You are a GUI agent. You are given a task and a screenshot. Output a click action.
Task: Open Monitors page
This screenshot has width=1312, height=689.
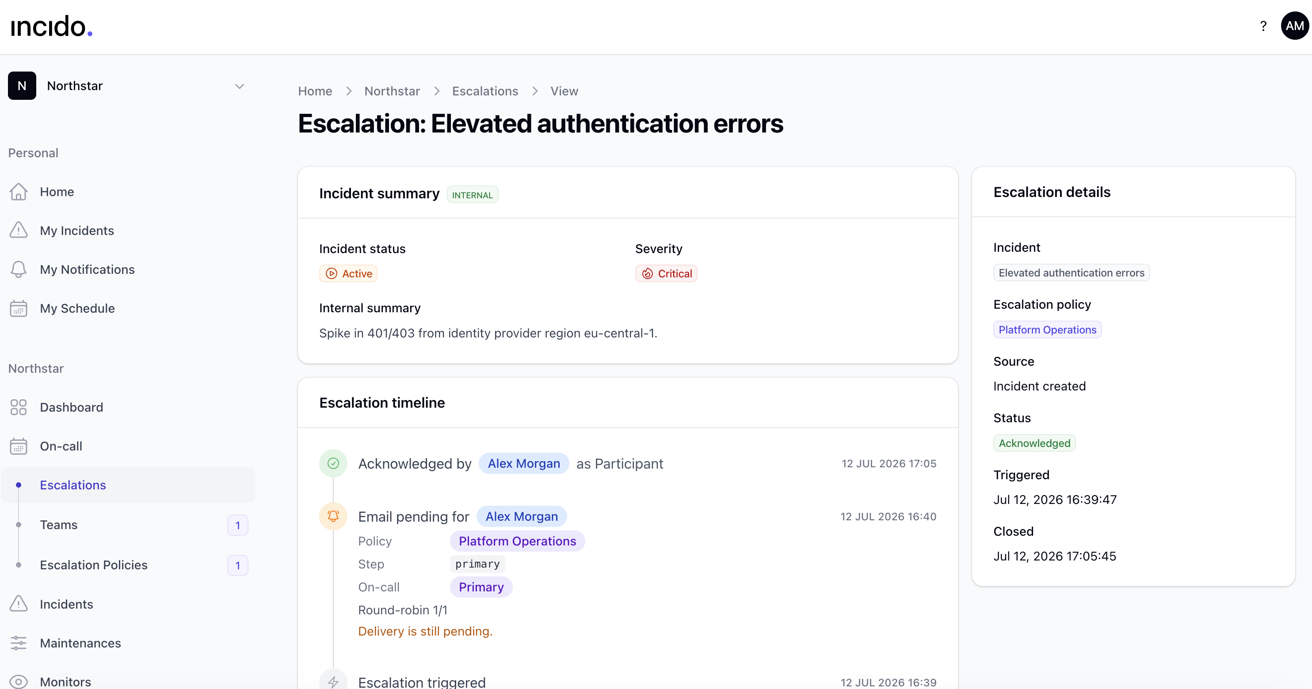pyautogui.click(x=65, y=682)
